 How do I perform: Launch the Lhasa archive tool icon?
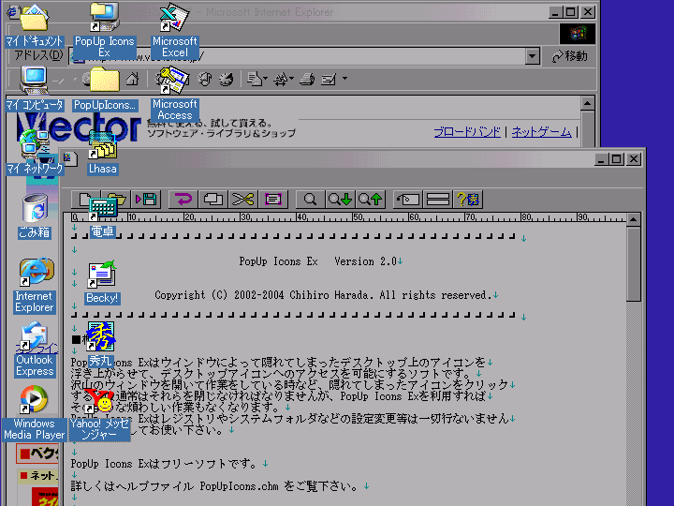(102, 153)
